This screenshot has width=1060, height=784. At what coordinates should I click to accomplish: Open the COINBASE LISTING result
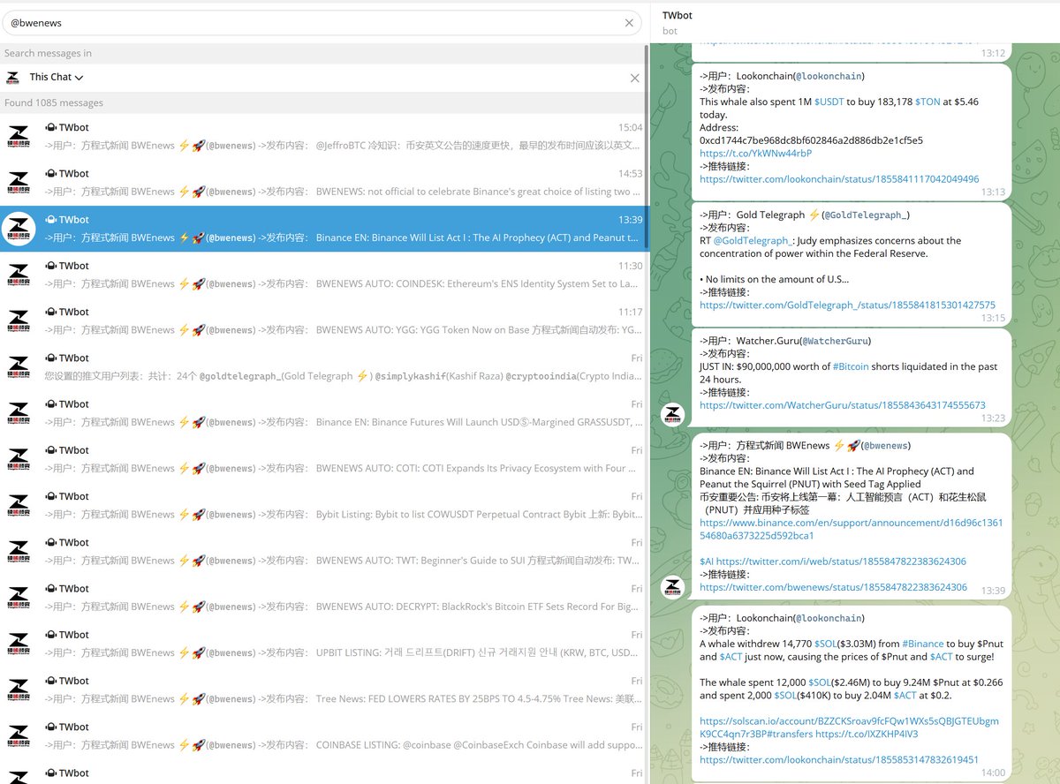tap(324, 735)
